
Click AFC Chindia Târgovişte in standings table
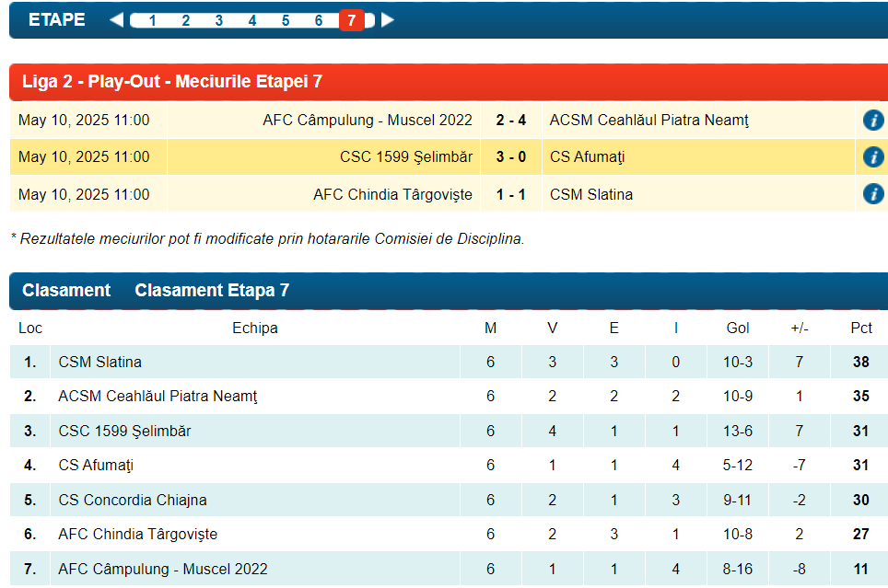(137, 535)
